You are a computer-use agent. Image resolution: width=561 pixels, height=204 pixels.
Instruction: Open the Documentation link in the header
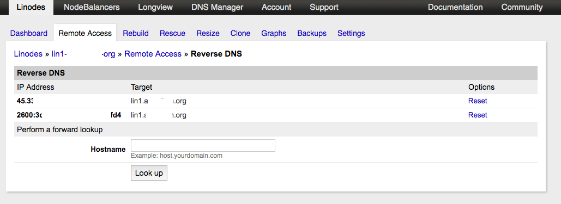coord(455,7)
